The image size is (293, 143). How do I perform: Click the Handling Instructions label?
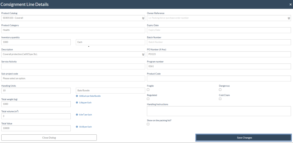tap(158, 104)
